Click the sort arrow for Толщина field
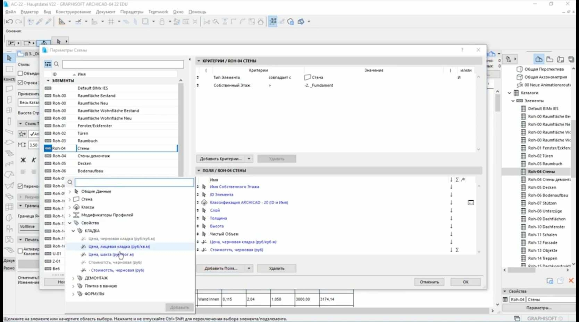Viewport: 579px width, 322px height. coord(451,218)
